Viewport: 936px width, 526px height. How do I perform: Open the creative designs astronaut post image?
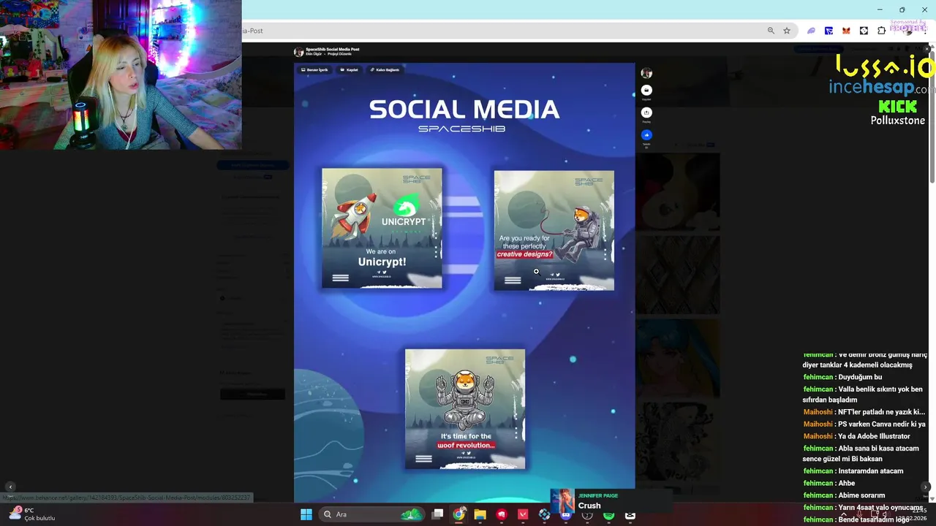pos(554,230)
